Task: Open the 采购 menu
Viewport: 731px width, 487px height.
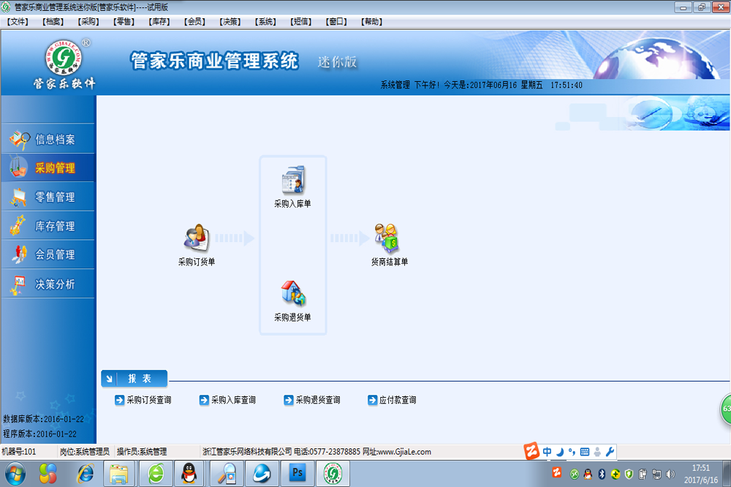Action: pos(88,21)
